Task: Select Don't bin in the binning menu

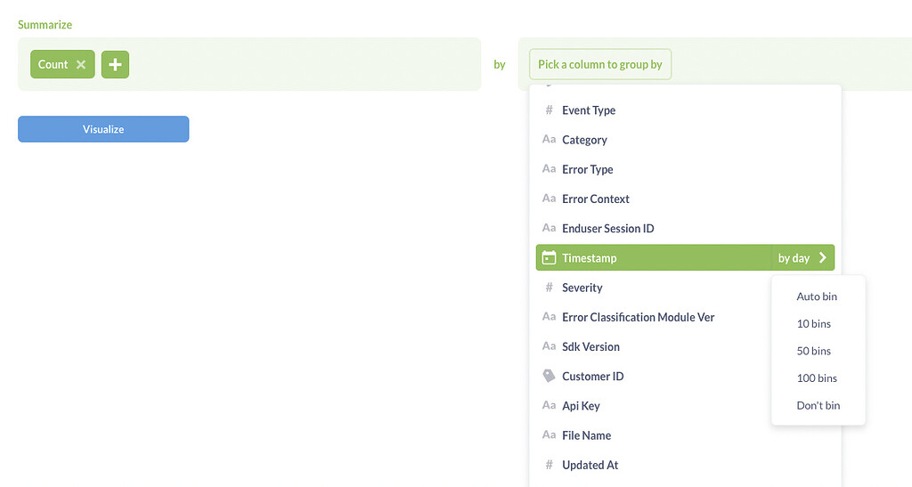Action: [x=818, y=405]
